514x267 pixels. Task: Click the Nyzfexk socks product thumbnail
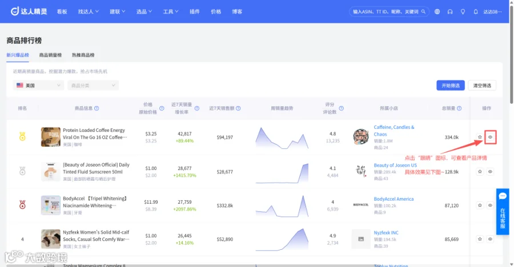pos(50,239)
